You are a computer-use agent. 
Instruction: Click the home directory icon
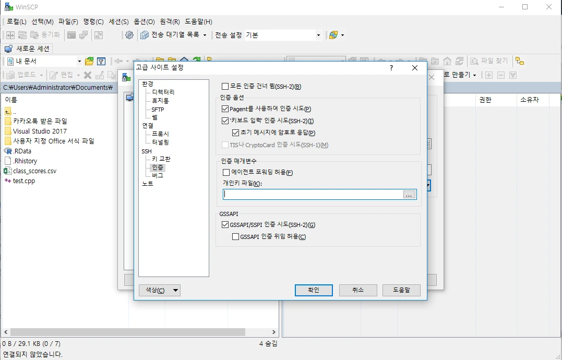tap(447, 61)
